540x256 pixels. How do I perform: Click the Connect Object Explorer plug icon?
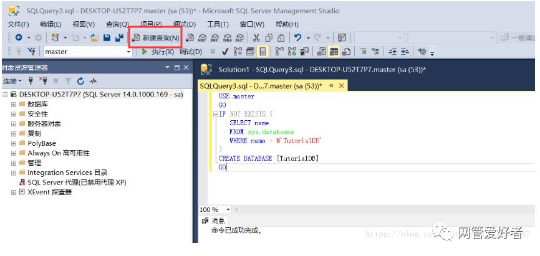[x=31, y=81]
